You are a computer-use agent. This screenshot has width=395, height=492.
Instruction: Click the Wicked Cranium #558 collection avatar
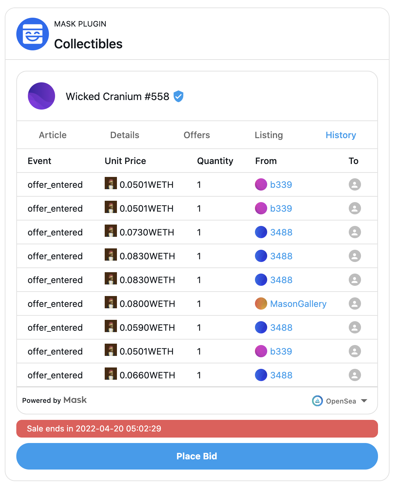[x=41, y=96]
